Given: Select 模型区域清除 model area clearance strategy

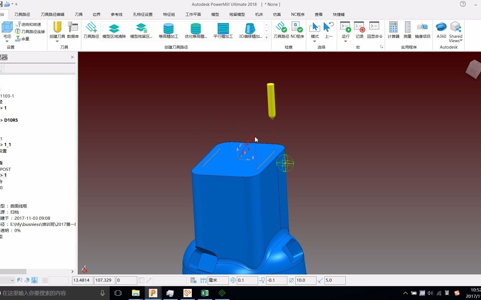Looking at the screenshot, I should pos(114,31).
